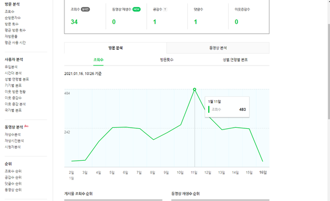
Task: Click the 사용자 분석 sidebar section heading
Action: point(14,59)
